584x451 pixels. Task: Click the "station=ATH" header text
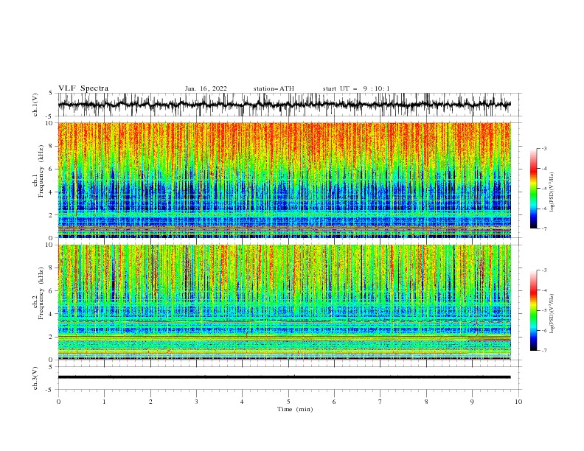274,88
